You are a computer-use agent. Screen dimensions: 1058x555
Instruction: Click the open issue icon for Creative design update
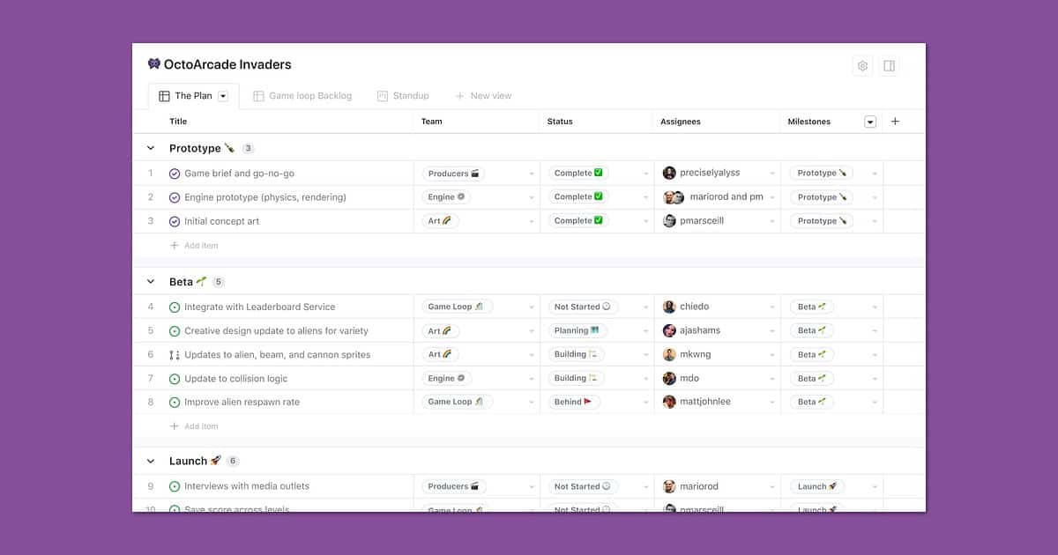[x=175, y=331]
